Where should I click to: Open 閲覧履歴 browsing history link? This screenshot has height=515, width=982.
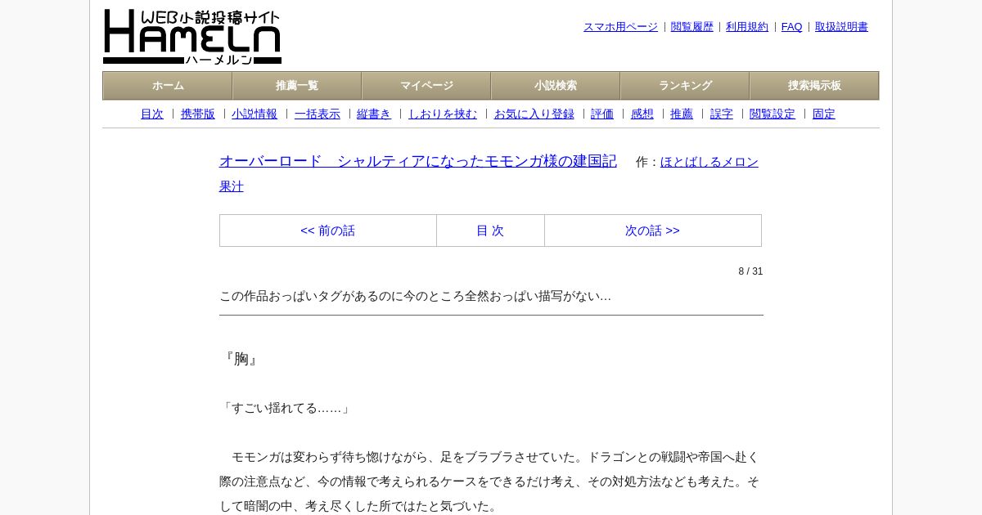692,27
